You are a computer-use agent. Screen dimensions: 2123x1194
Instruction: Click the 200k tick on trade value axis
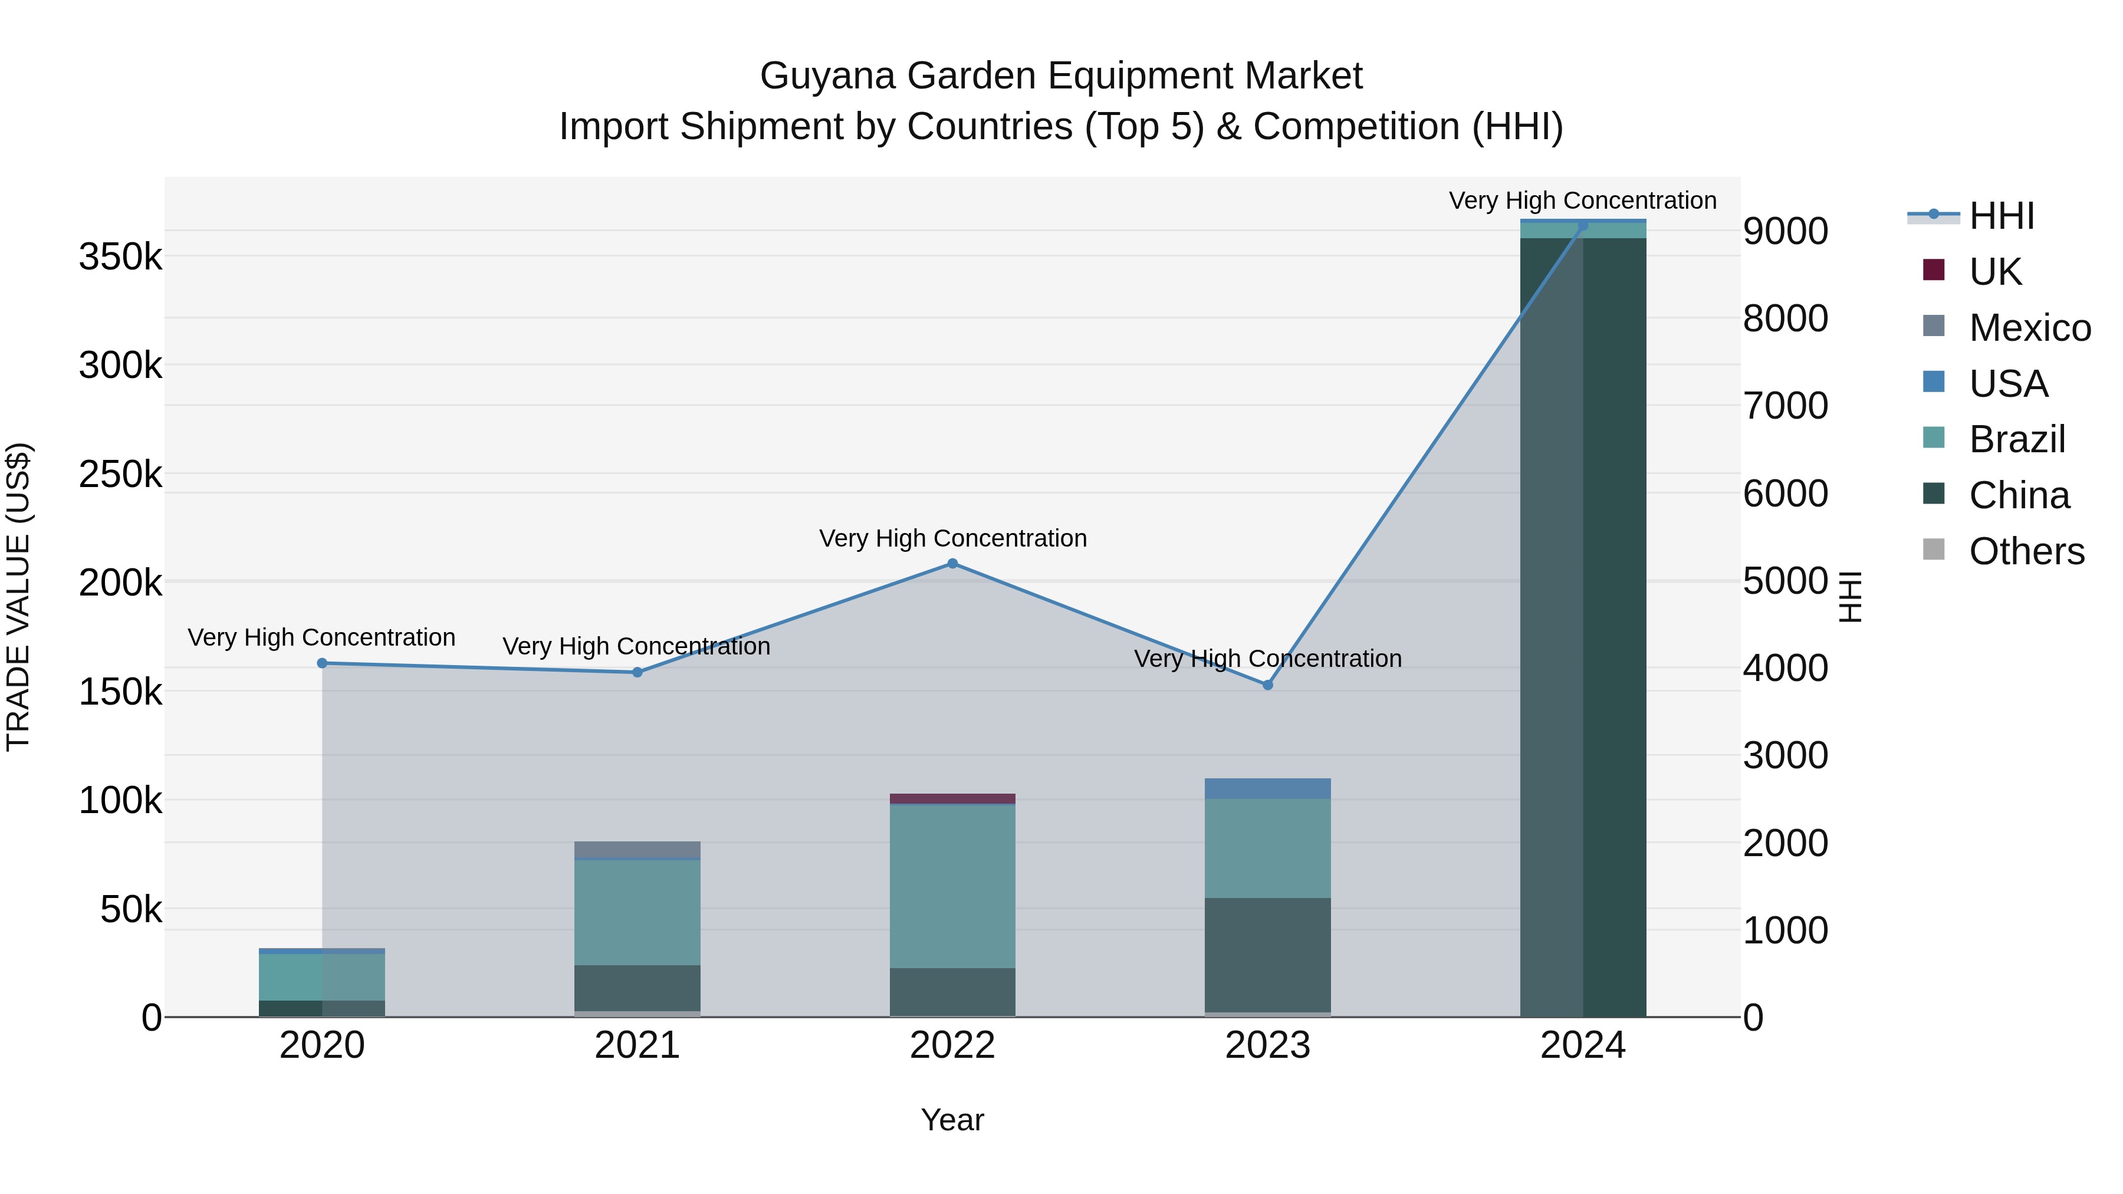(121, 583)
